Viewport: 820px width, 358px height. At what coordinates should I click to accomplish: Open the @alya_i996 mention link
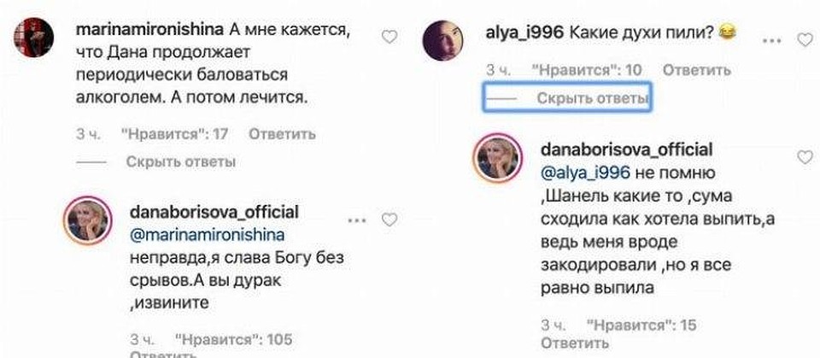click(x=585, y=173)
